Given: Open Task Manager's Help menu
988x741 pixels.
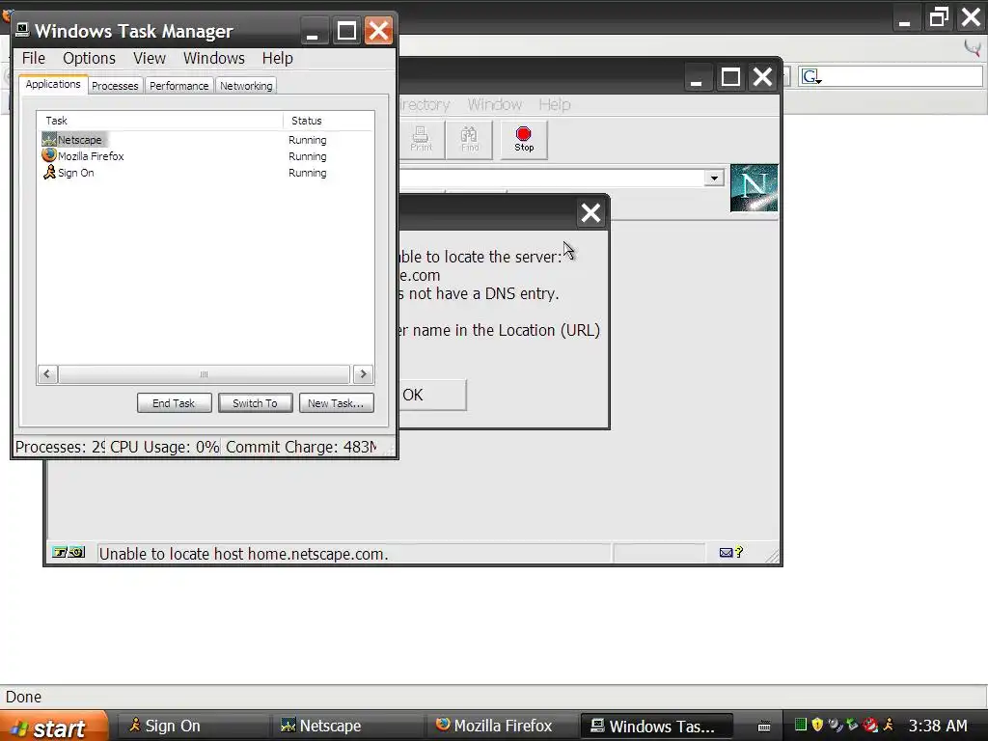Looking at the screenshot, I should click(x=277, y=58).
